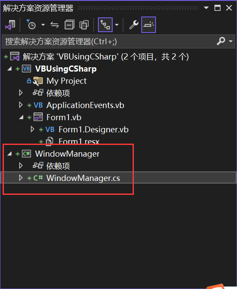Select Form1.Designer.vb in the tree
The width and height of the screenshot is (237, 289).
94,130
